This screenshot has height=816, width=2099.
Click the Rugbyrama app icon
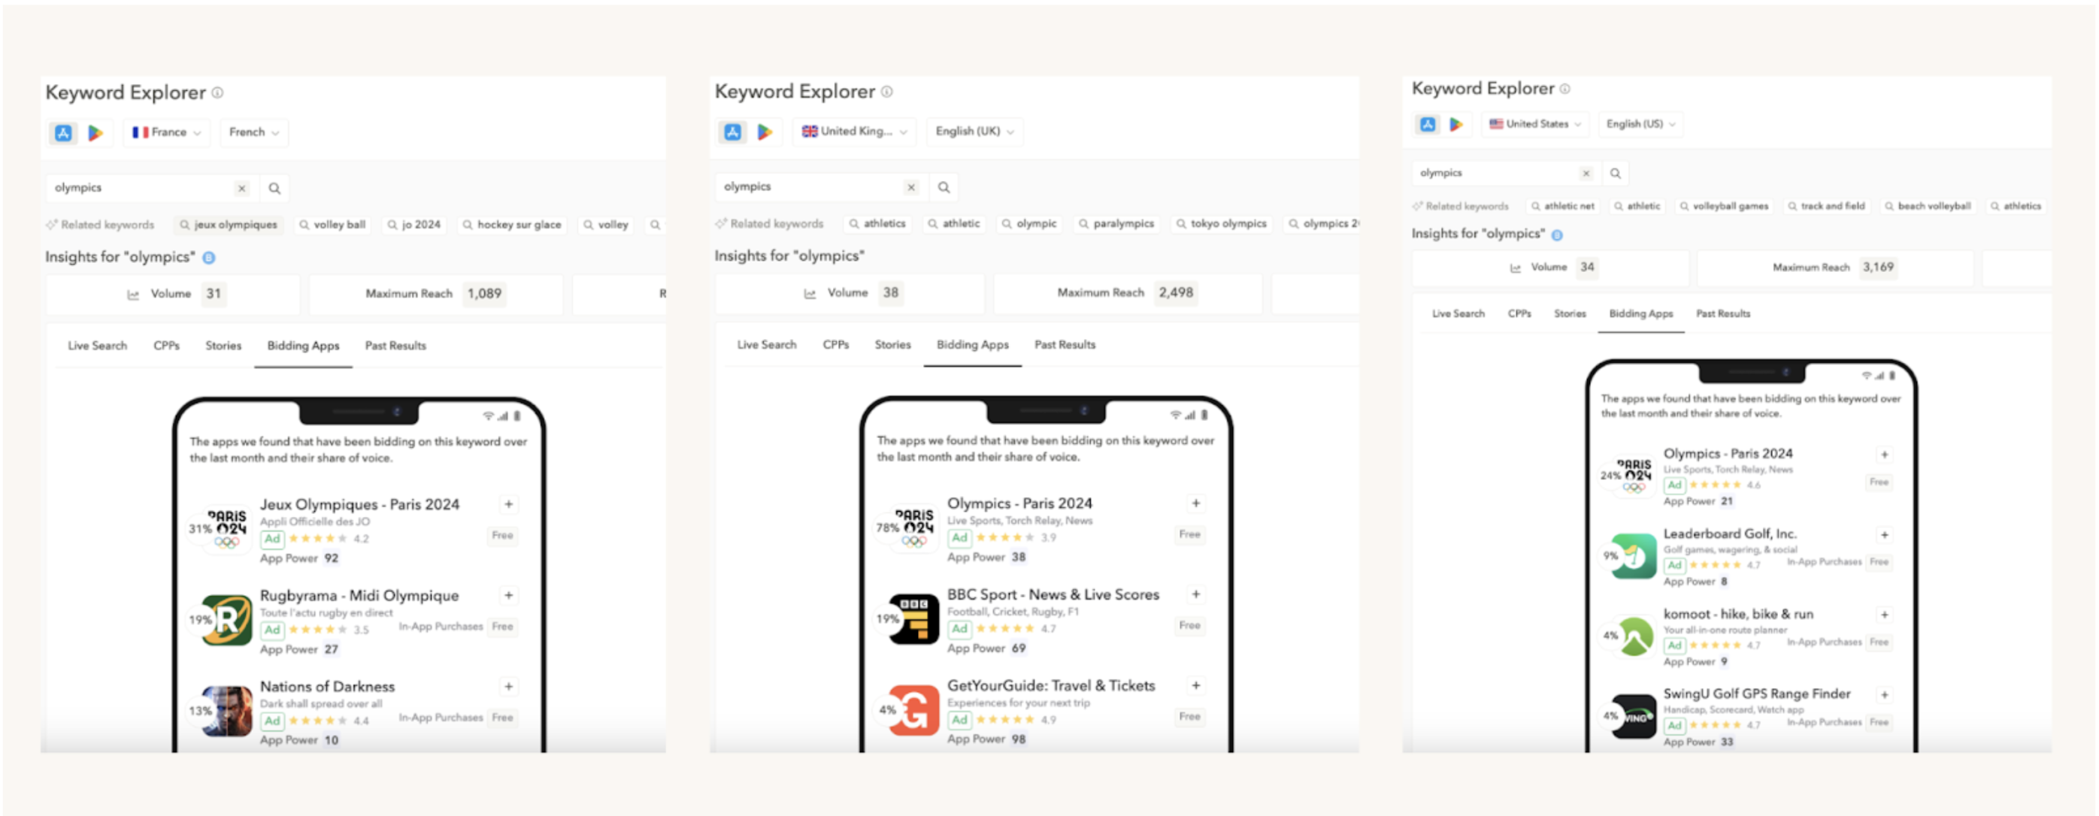tap(226, 621)
